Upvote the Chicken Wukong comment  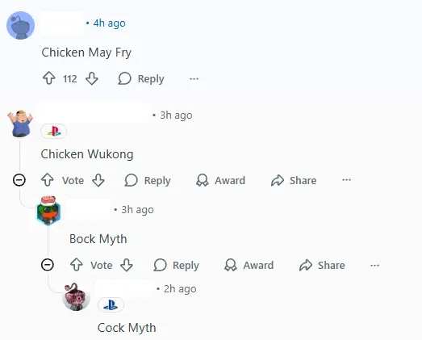tap(48, 180)
